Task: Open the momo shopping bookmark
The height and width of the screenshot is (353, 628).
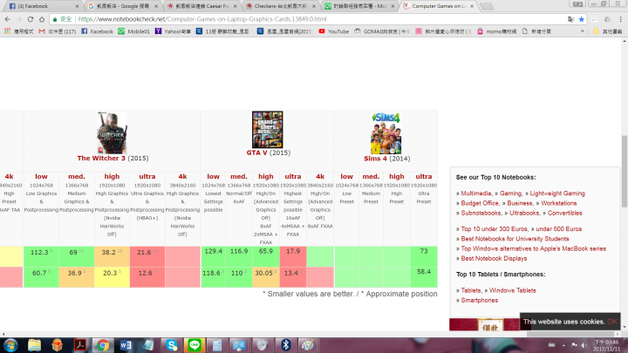Action: [496, 31]
